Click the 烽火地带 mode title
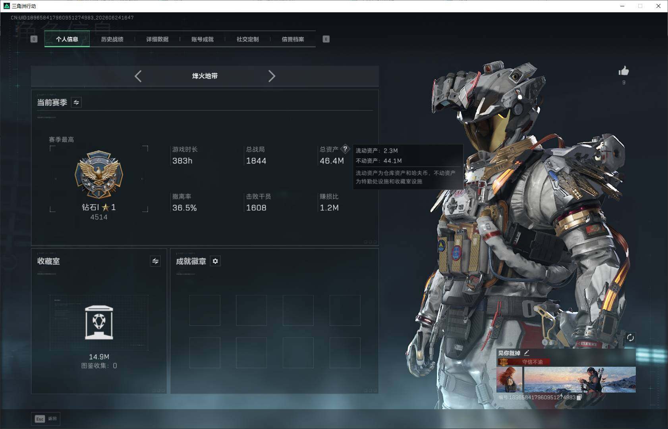 click(205, 76)
